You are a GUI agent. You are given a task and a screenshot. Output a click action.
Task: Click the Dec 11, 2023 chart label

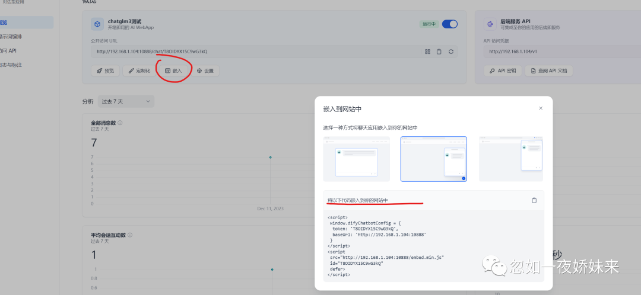(x=270, y=209)
